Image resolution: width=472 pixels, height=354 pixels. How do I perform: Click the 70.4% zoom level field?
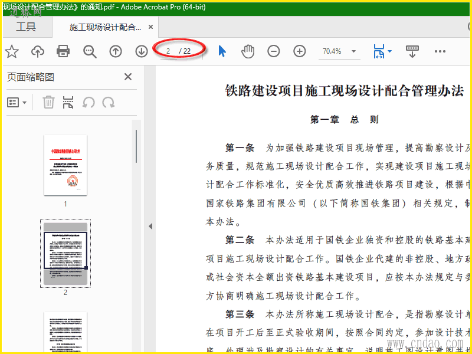tap(332, 51)
